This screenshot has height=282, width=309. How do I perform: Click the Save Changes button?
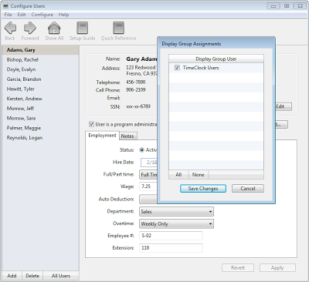click(203, 189)
